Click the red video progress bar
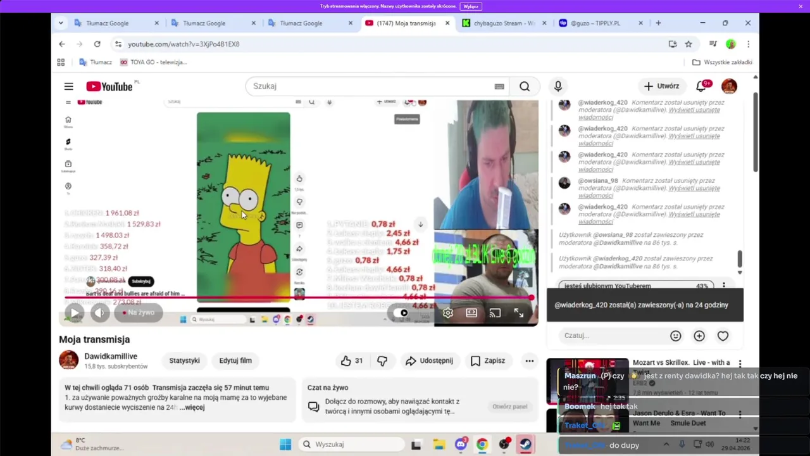 point(298,298)
